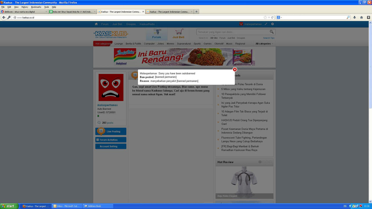Click Google search magnifier in search bar
This screenshot has height=209, width=372.
tap(348, 17)
